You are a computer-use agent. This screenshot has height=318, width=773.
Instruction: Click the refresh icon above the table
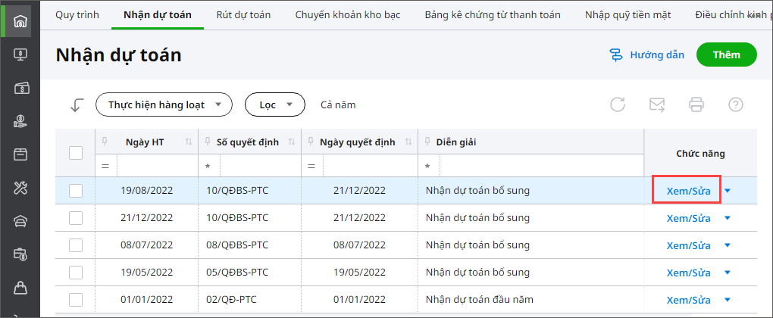(x=618, y=105)
